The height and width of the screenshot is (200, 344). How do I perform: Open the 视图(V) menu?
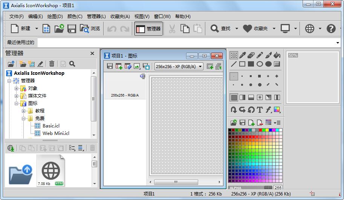pyautogui.click(x=142, y=17)
